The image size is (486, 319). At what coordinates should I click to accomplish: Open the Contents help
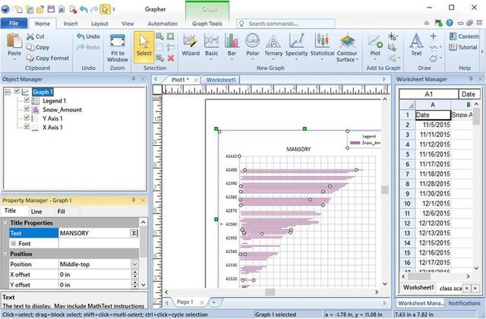coord(464,36)
